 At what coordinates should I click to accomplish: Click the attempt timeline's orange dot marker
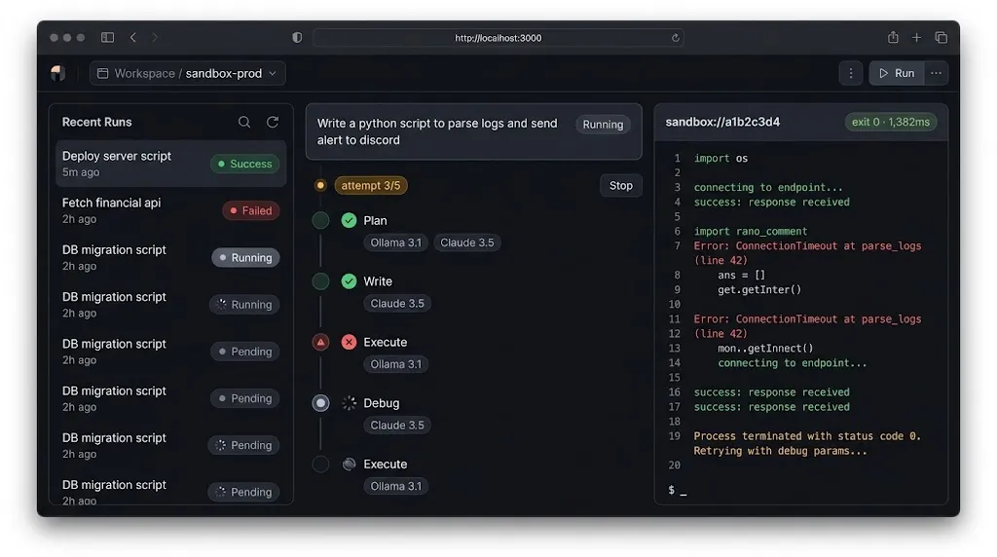pos(320,186)
